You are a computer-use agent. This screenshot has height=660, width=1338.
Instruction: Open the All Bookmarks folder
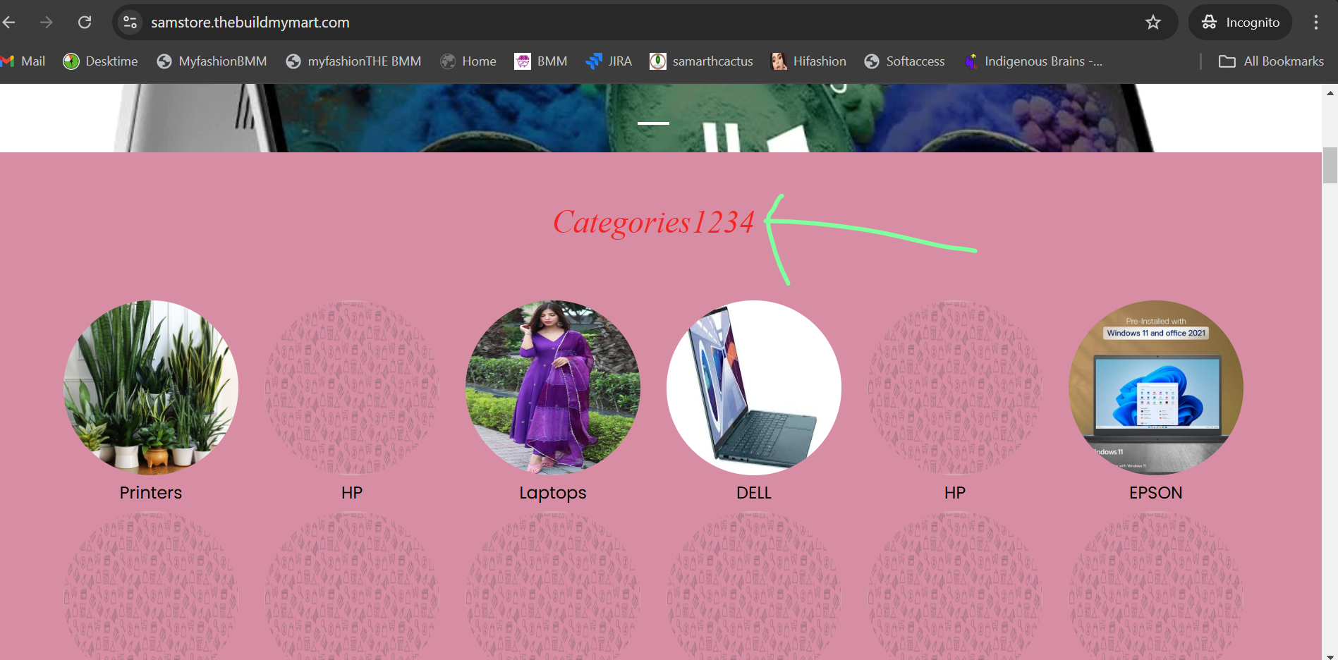[1271, 61]
